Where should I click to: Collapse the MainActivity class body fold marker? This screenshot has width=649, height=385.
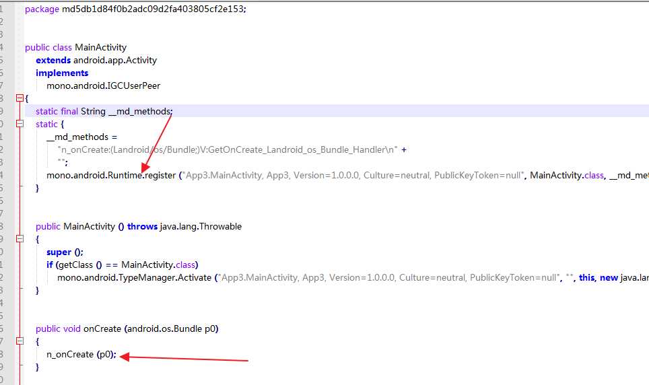(20, 98)
